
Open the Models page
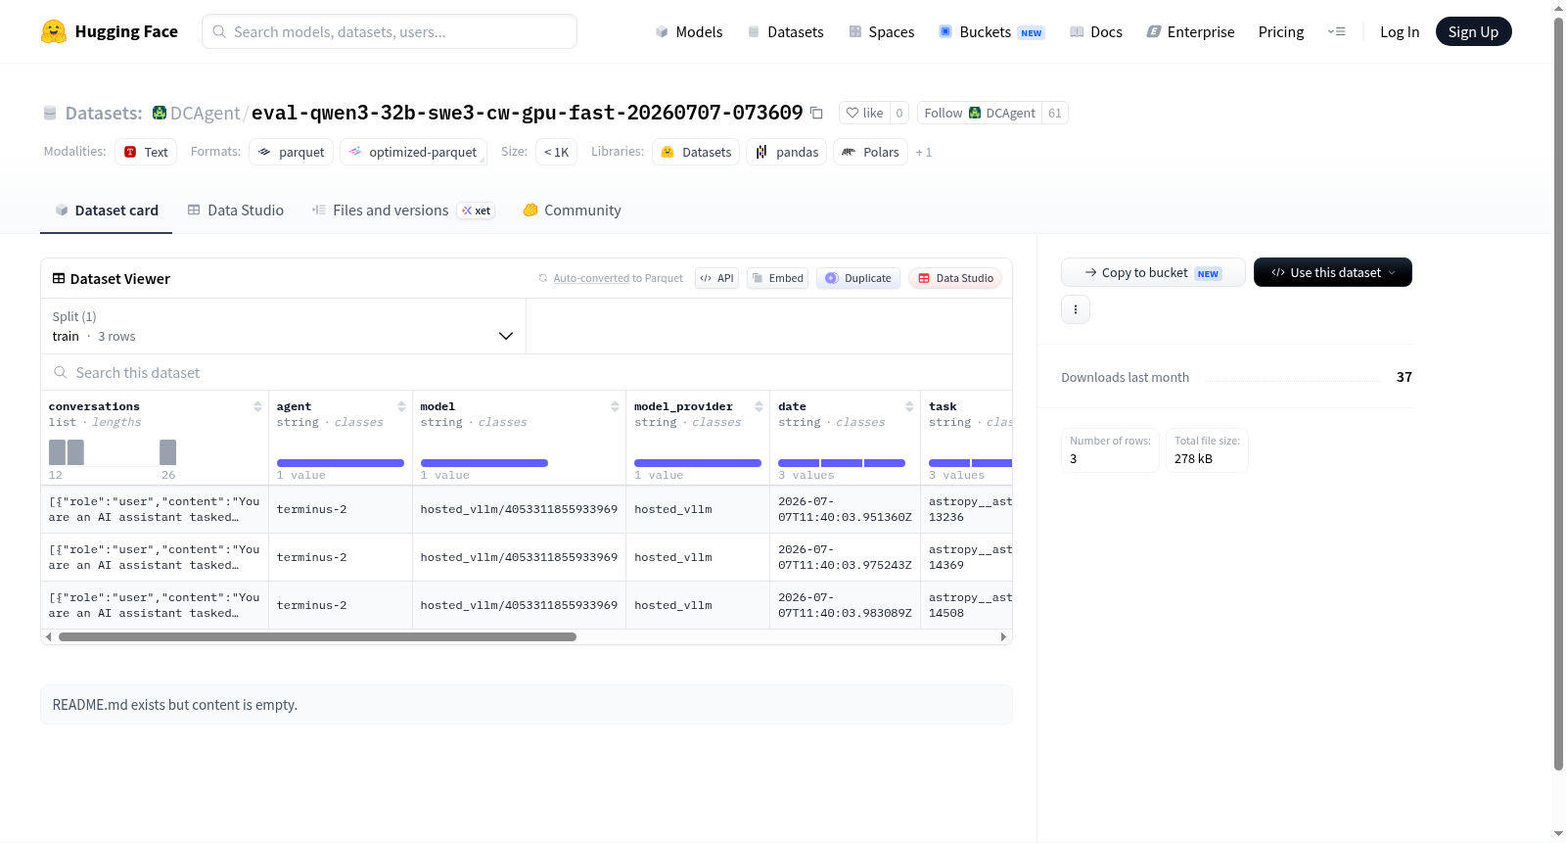point(689,31)
